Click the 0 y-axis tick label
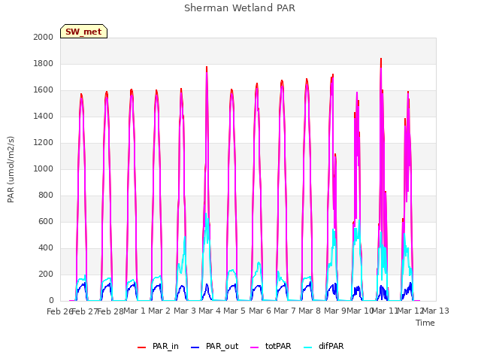This screenshot has width=481, height=361. (x=51, y=301)
